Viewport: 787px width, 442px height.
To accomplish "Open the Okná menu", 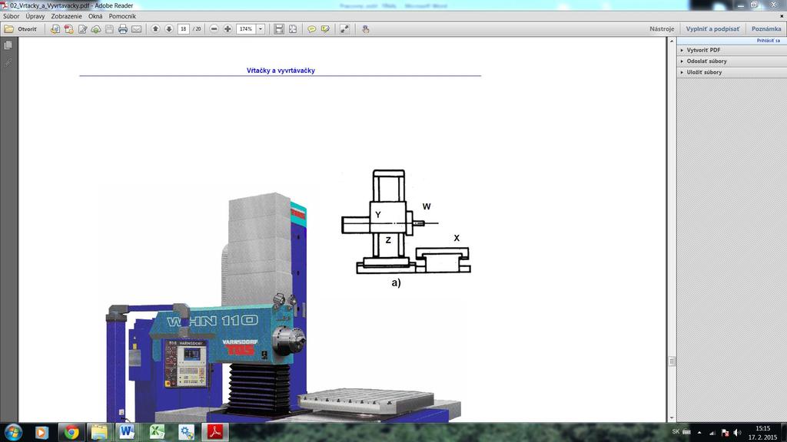I will (x=95, y=16).
